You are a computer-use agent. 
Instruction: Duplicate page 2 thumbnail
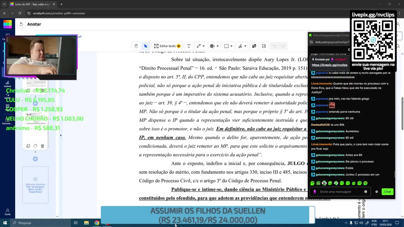(x=28, y=146)
